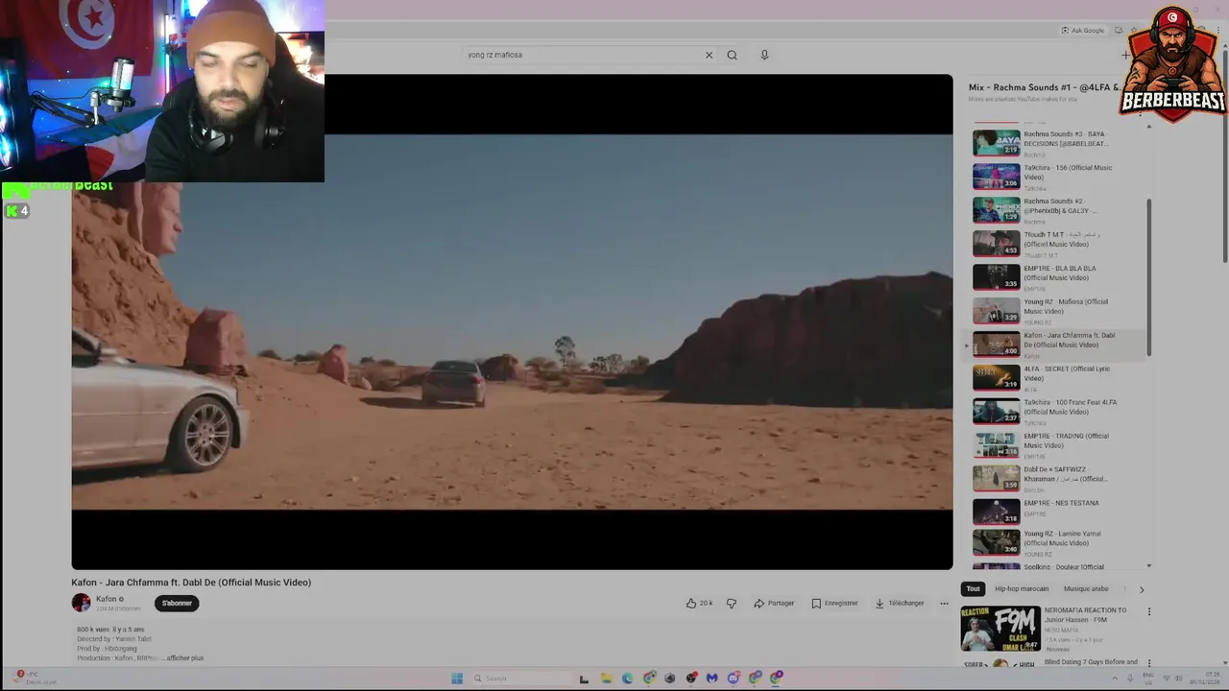
Task: Click the Partager share button
Action: coord(774,604)
